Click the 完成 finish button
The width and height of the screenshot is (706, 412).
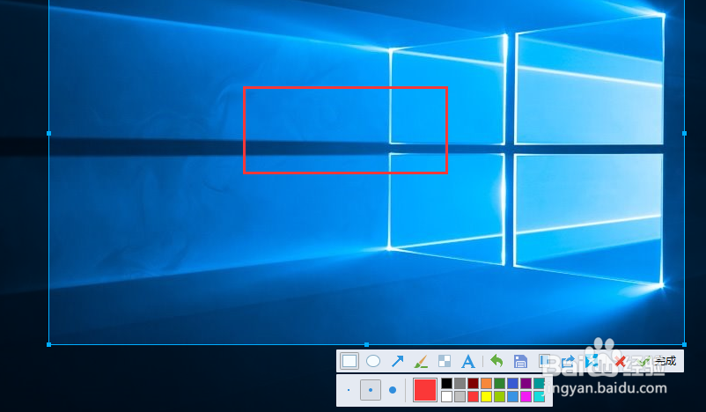[658, 361]
